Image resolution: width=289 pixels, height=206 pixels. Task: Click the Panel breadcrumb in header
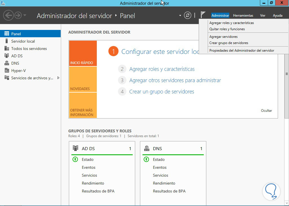coord(127,16)
